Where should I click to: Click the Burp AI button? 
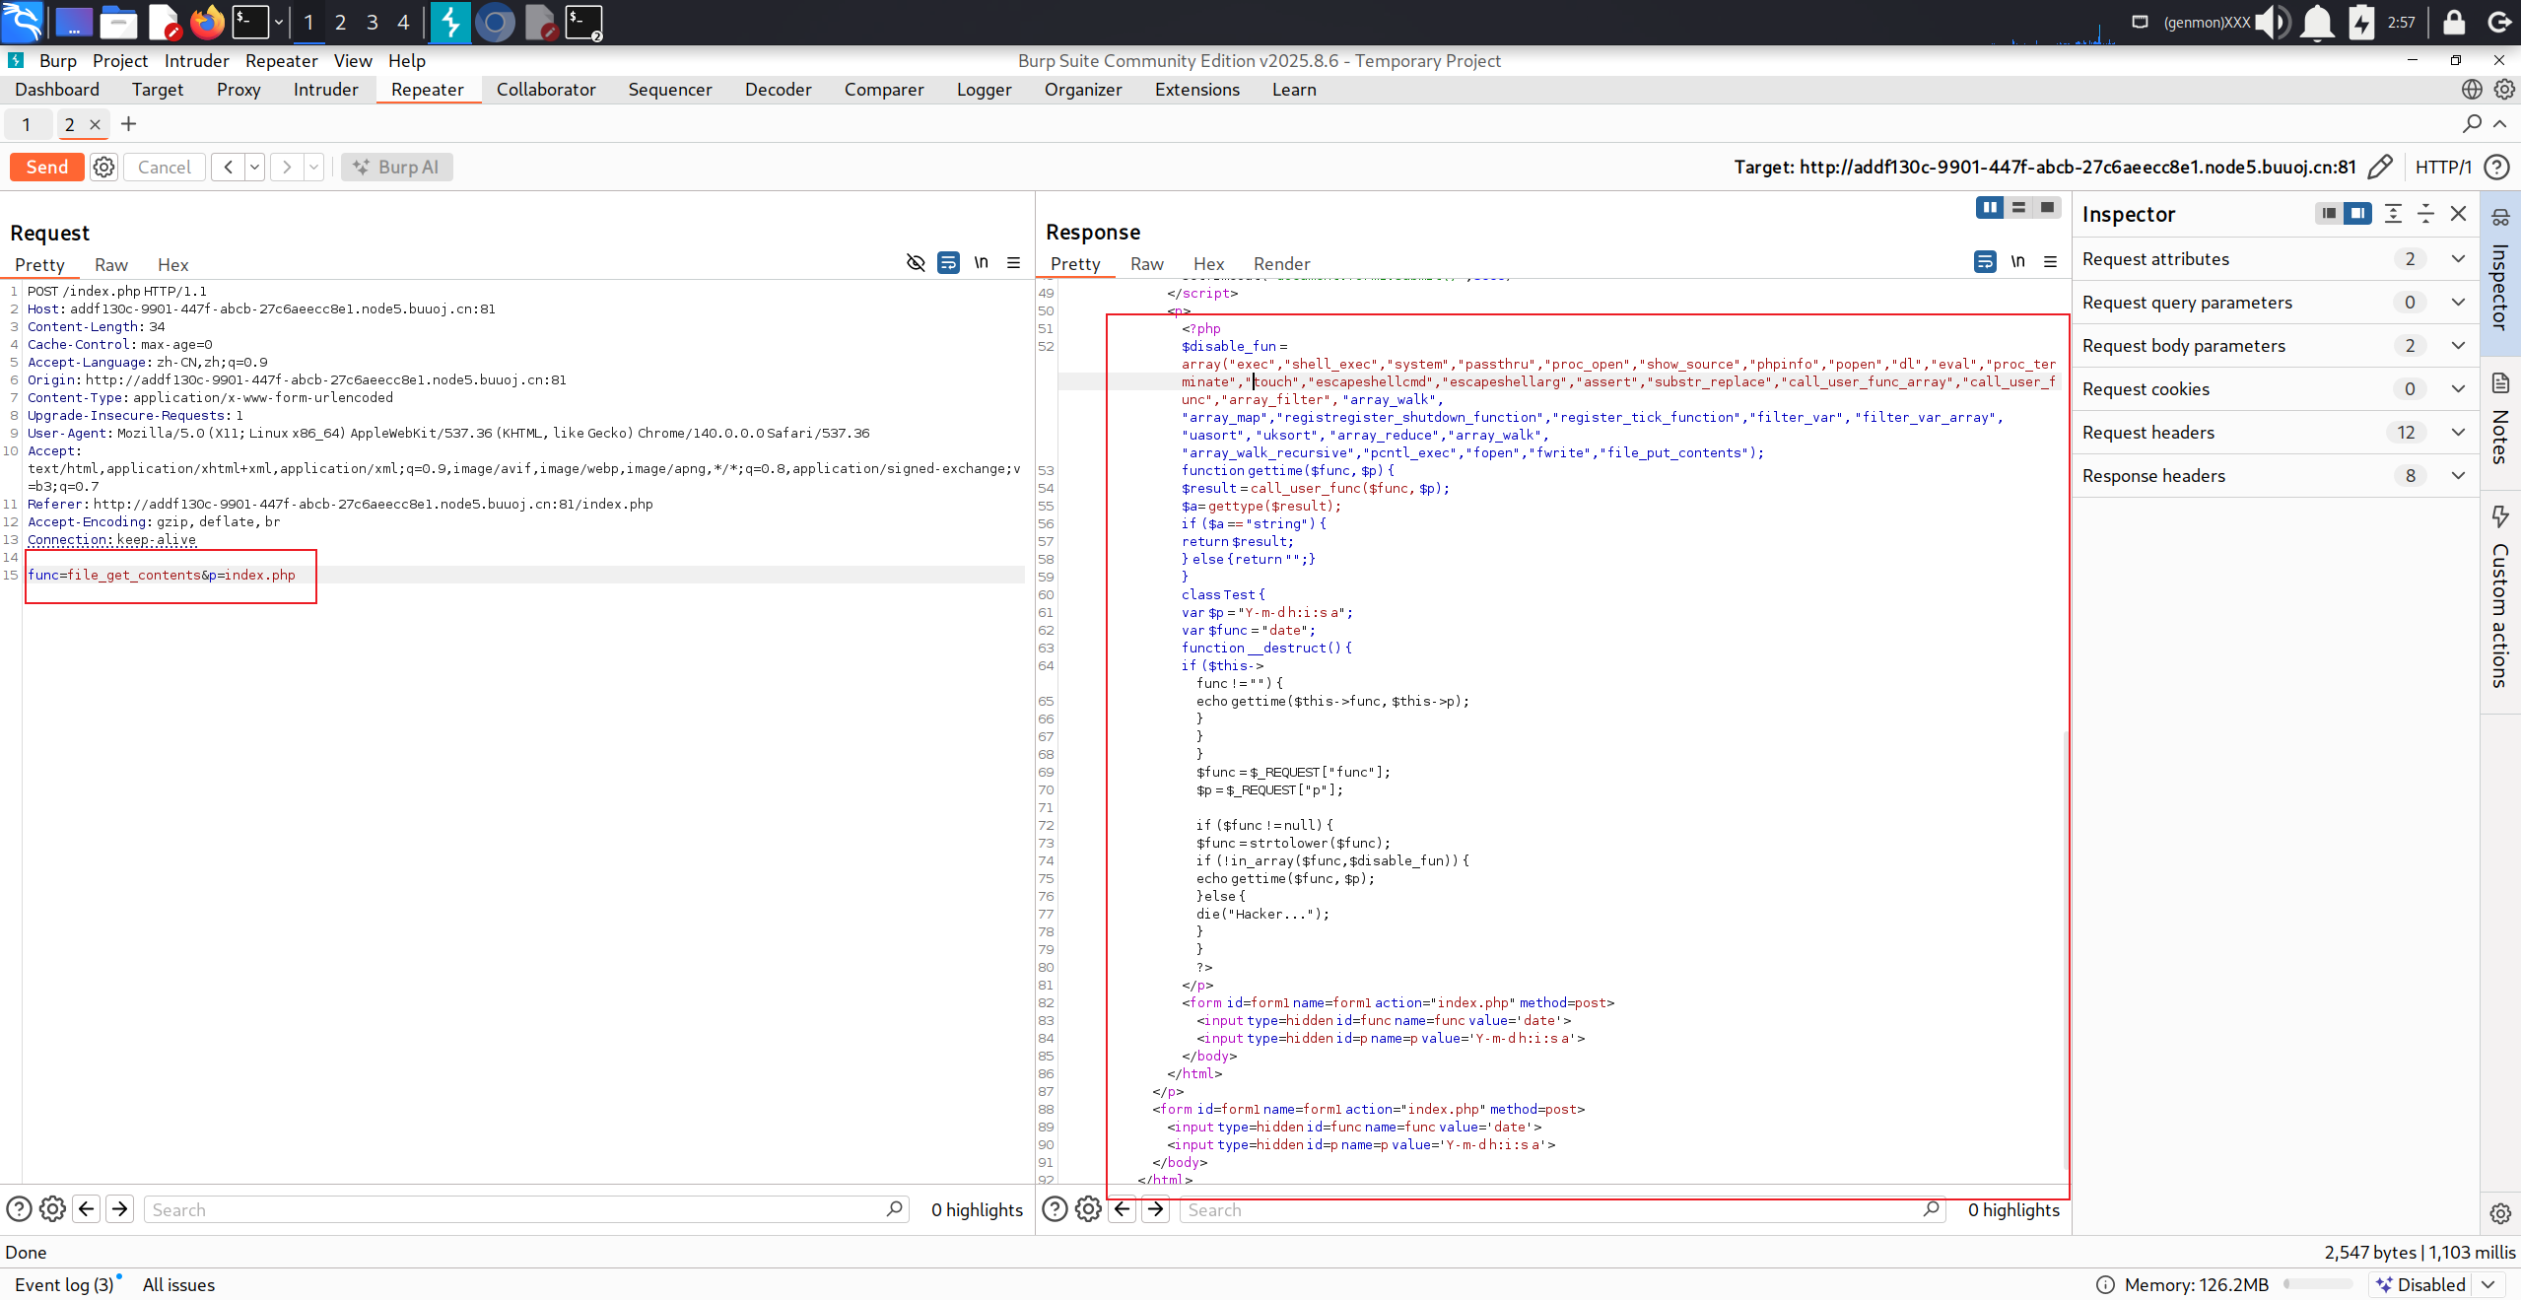[x=397, y=167]
